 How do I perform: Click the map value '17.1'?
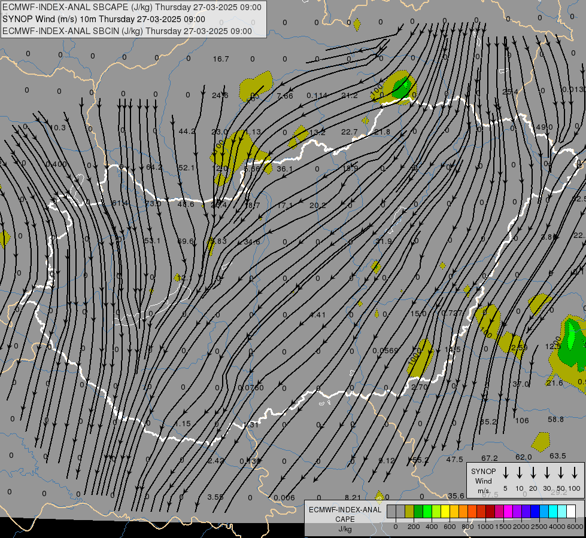click(x=285, y=206)
